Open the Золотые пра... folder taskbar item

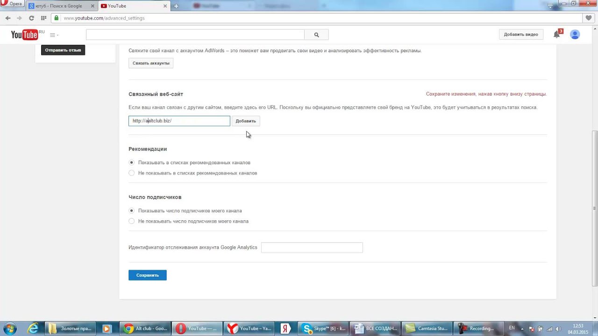coord(71,329)
